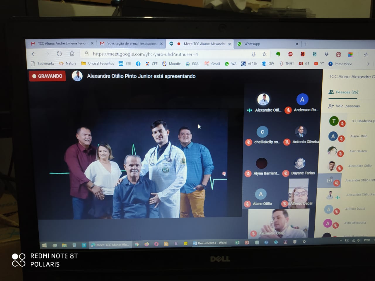Open PowerPoint from the taskbar
Image resolution: width=375 pixels, height=281 pixels.
(247, 242)
